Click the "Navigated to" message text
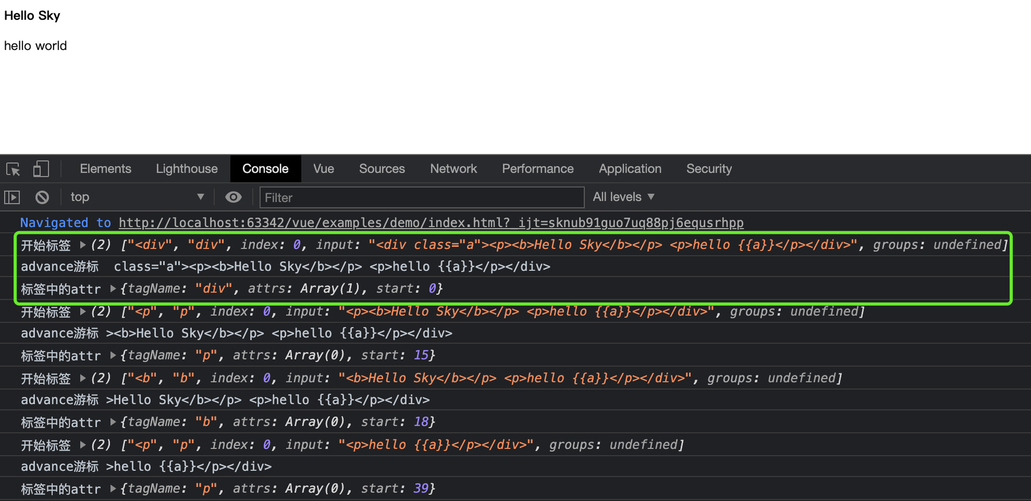This screenshot has height=501, width=1031. click(x=66, y=223)
